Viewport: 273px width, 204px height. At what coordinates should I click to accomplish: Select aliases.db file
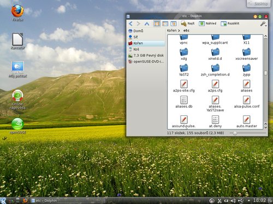click(183, 102)
